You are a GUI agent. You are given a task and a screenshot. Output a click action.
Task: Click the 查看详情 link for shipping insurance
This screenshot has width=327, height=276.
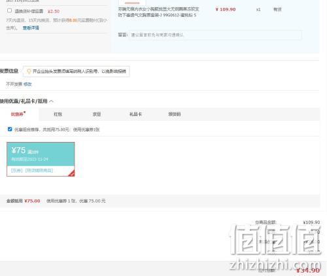click(31, 28)
